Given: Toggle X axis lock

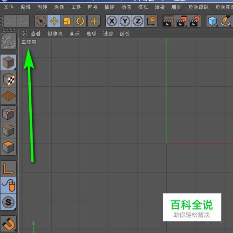Looking at the screenshot, I should point(112,21).
